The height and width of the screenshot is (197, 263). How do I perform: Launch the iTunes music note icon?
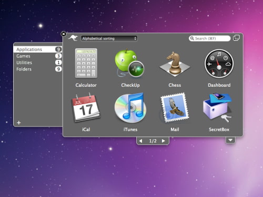click(130, 108)
